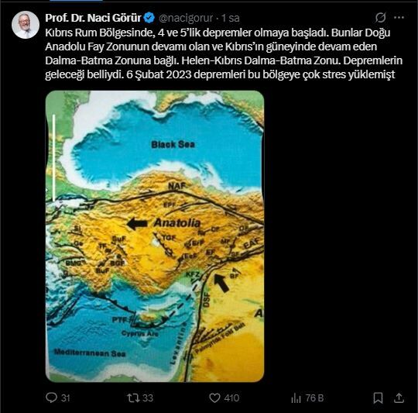Like the tweet via heart icon
Screen dimensions: 418x413
214,398
